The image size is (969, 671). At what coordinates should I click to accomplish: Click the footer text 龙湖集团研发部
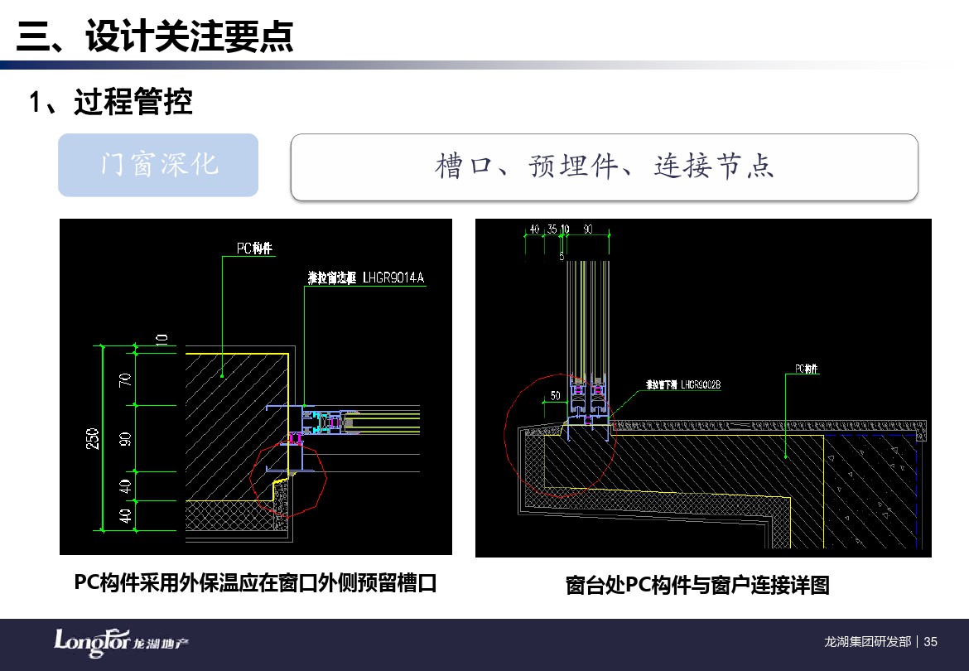[868, 642]
